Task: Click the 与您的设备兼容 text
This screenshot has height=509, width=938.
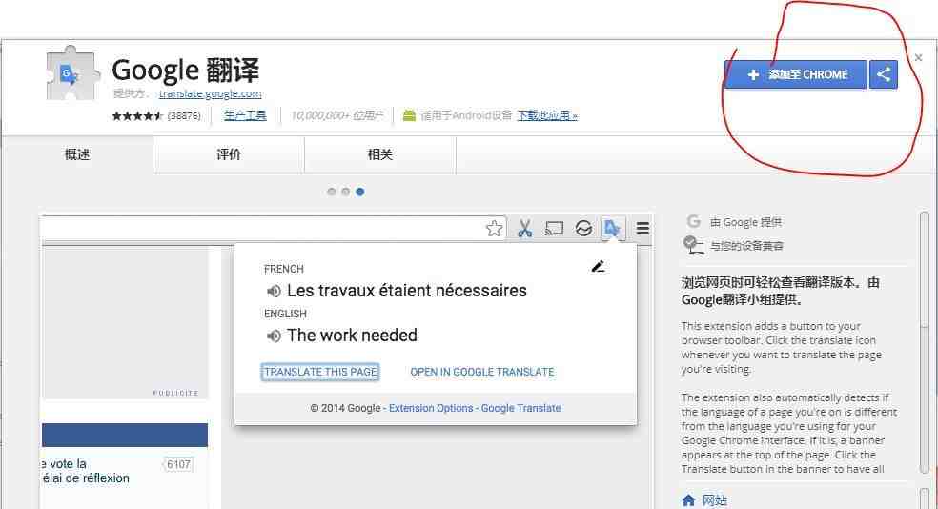Action: tap(746, 246)
